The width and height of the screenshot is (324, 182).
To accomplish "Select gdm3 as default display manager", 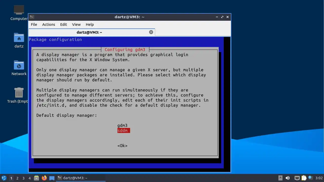I will tap(122, 125).
